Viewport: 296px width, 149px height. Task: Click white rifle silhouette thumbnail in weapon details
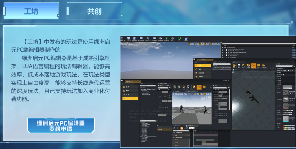tap(286, 99)
